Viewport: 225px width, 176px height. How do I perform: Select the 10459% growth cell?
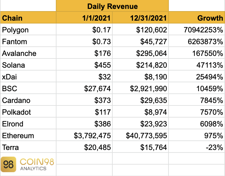[196, 88]
